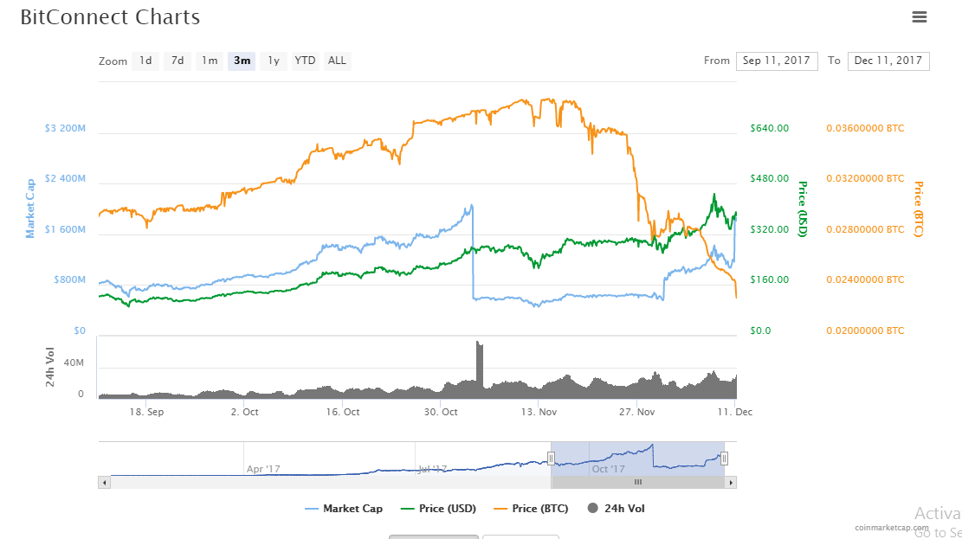The image size is (962, 539).
Task: Click the right navigator range handle
Action: (x=725, y=458)
